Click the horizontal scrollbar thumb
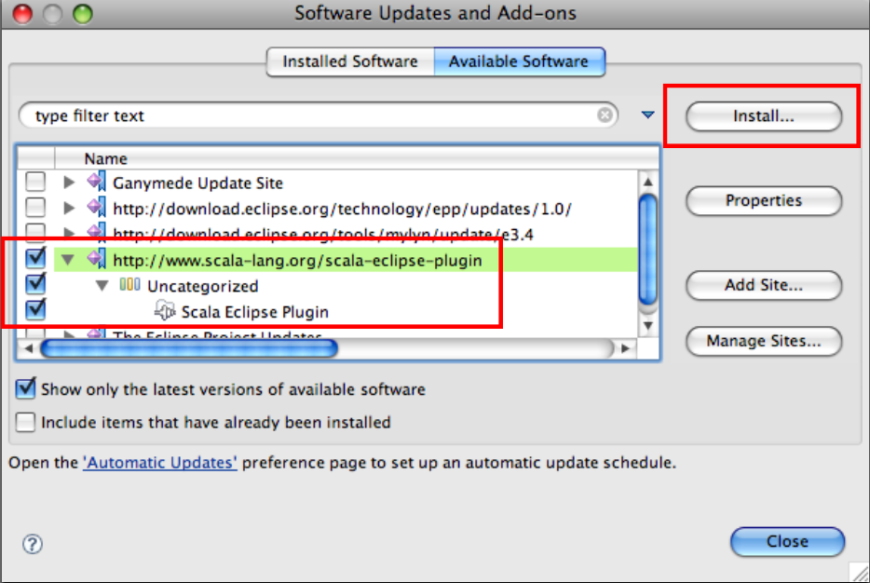The image size is (870, 583). coord(189,348)
